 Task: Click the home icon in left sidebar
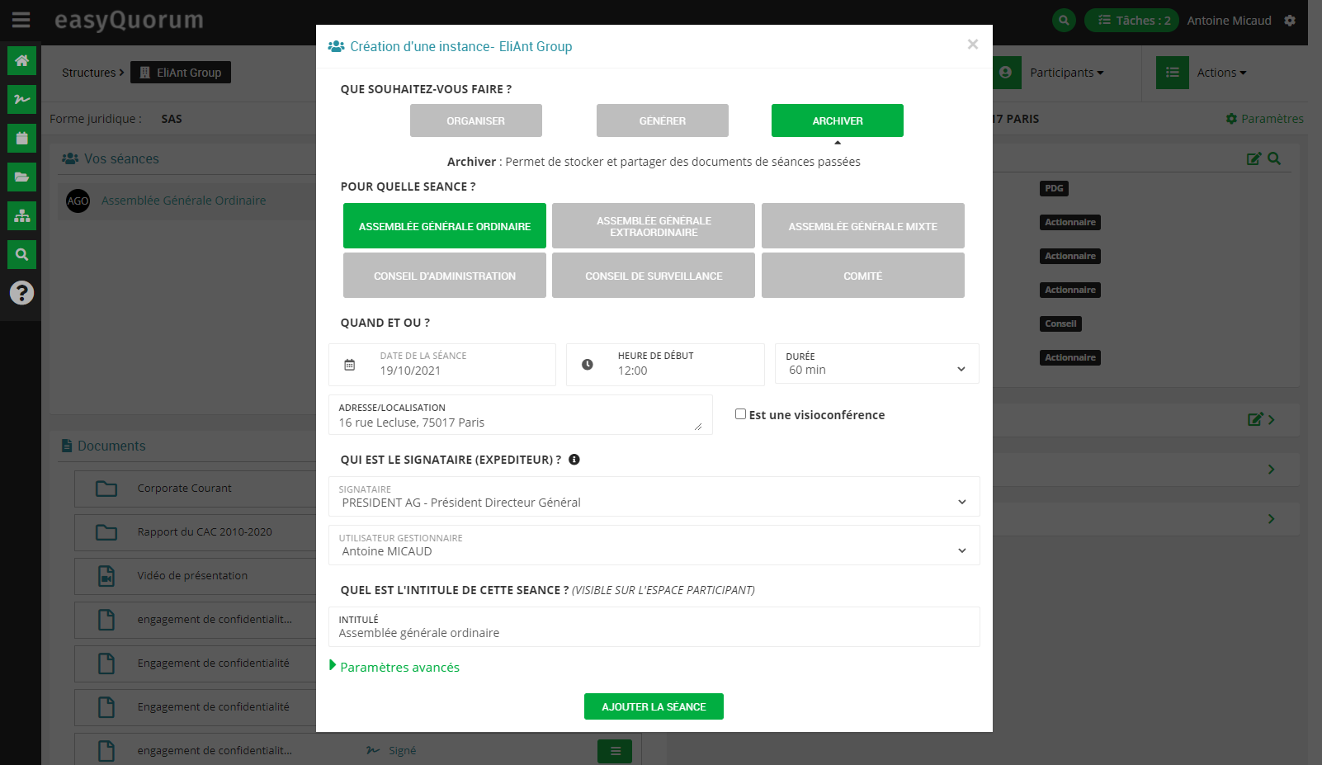(21, 60)
